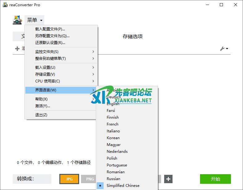The image size is (243, 190).
Task: Choose 还原默认设置(R)... from the menu
Action: pos(50,43)
